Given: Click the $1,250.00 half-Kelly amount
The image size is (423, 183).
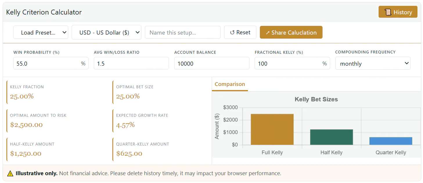Looking at the screenshot, I should (x=26, y=153).
